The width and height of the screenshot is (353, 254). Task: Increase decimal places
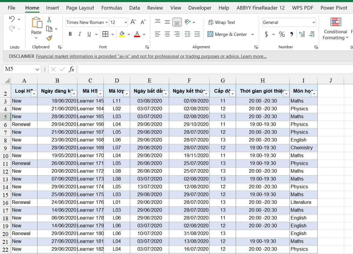pyautogui.click(x=302, y=34)
